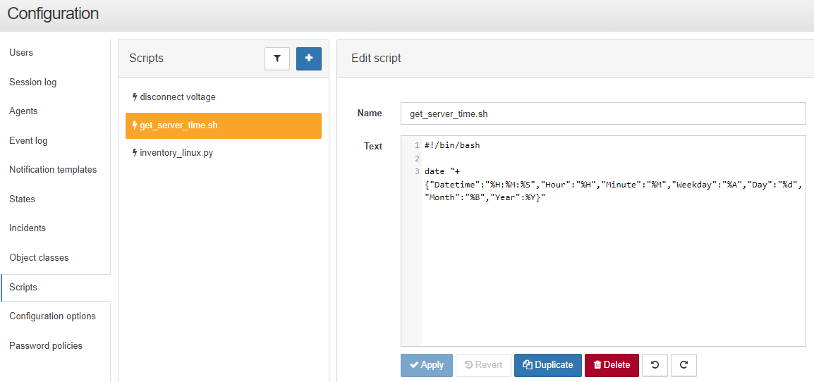Duplicate the current script
The height and width of the screenshot is (382, 814).
coord(547,365)
